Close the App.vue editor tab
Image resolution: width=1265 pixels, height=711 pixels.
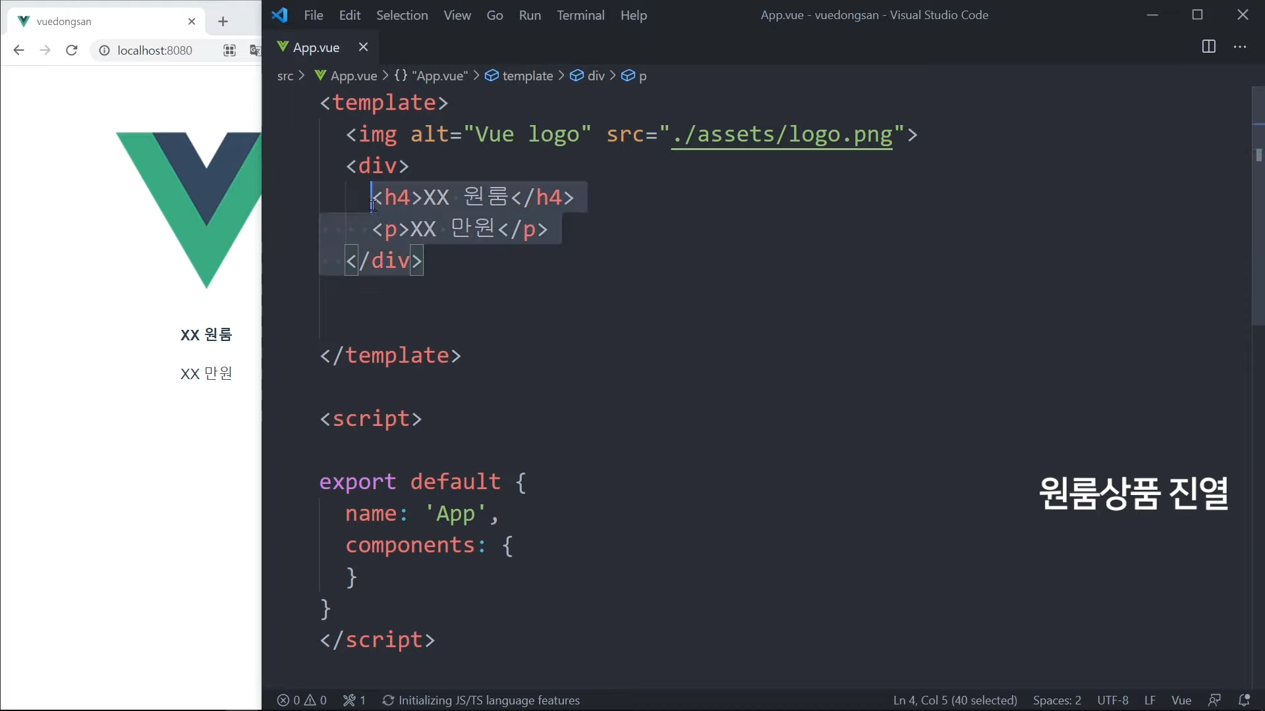tap(363, 47)
